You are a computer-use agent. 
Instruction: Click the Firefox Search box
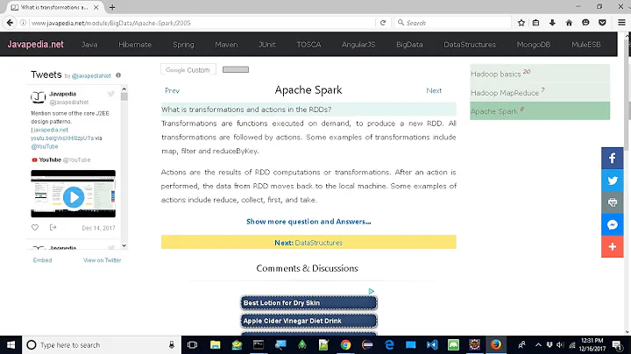453,23
